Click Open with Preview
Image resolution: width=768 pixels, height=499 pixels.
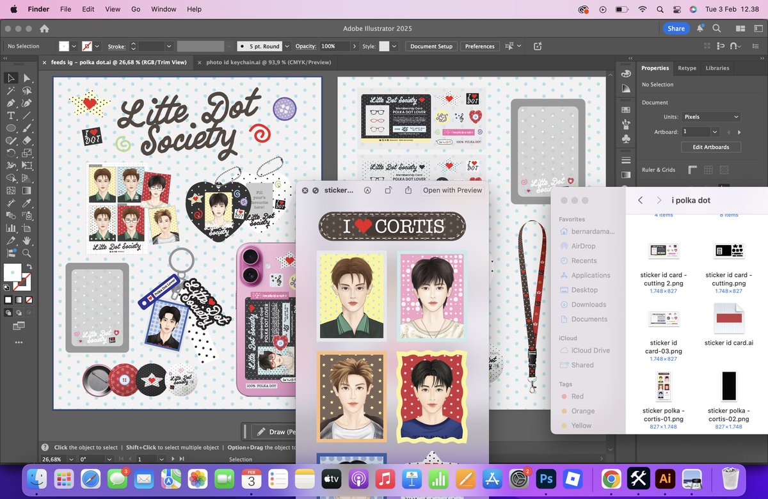click(x=452, y=190)
